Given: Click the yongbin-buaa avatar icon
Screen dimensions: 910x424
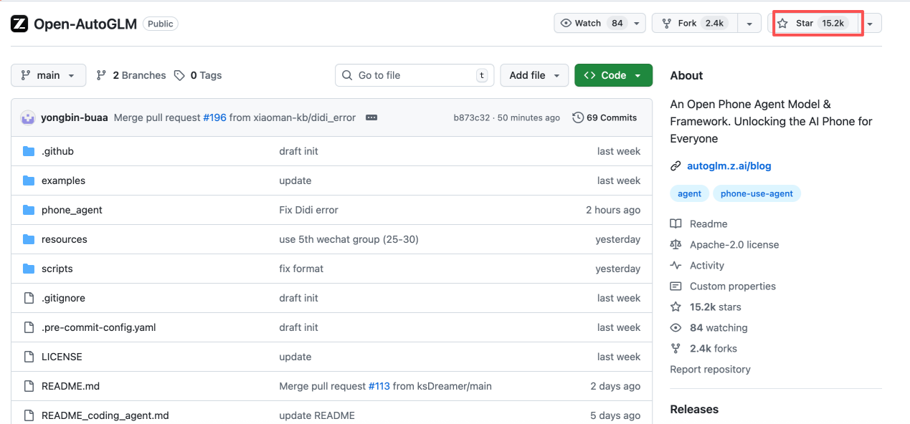Looking at the screenshot, I should (x=28, y=117).
